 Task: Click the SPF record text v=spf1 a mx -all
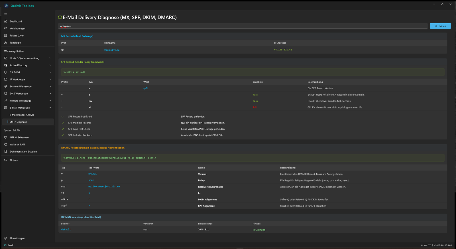[x=74, y=72]
